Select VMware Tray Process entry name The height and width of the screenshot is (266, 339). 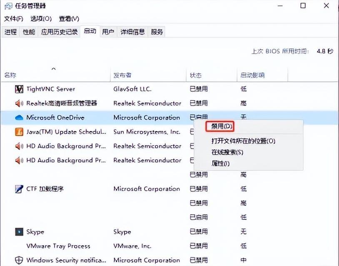tap(58, 246)
